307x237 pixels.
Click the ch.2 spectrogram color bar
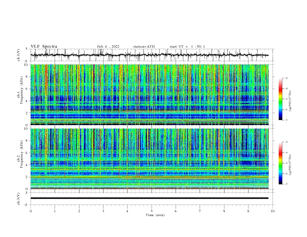[x=281, y=163]
